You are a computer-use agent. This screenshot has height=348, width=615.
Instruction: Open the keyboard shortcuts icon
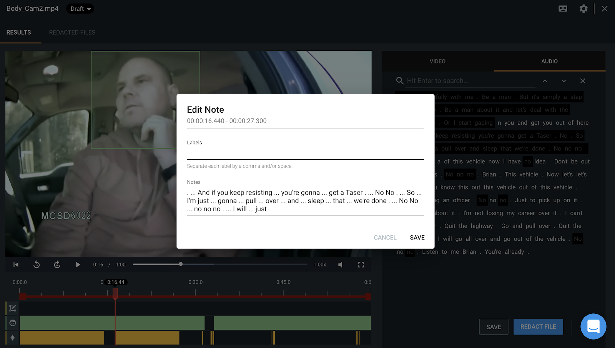point(563,8)
